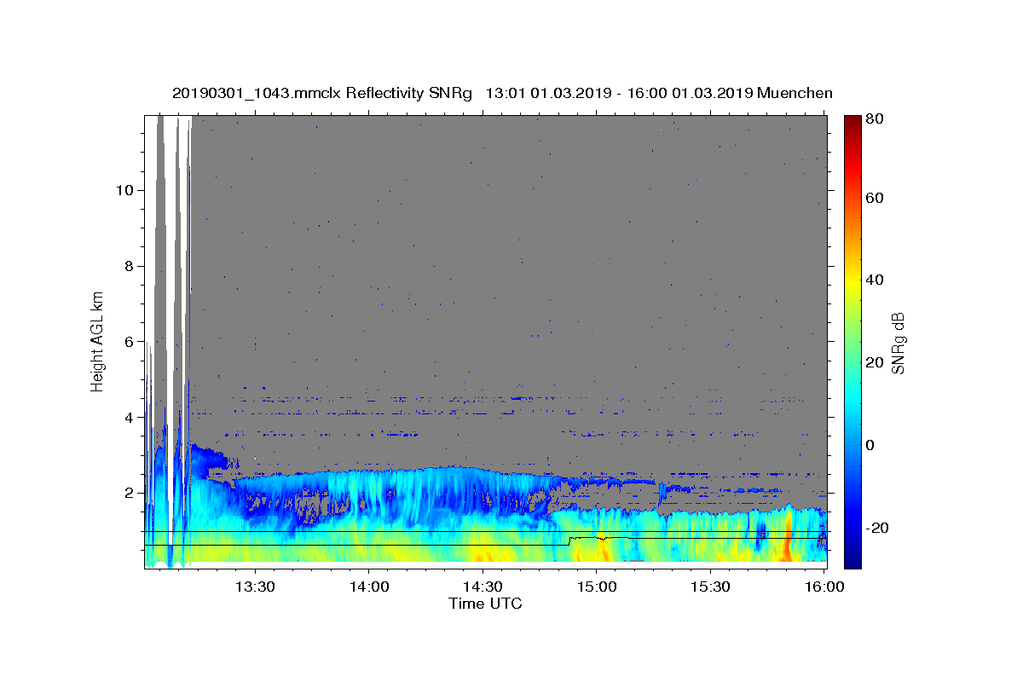Click the colorbar value 20
Viewport: 1023px width, 682px height.
874,362
